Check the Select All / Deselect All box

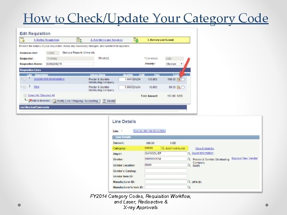tap(25, 96)
